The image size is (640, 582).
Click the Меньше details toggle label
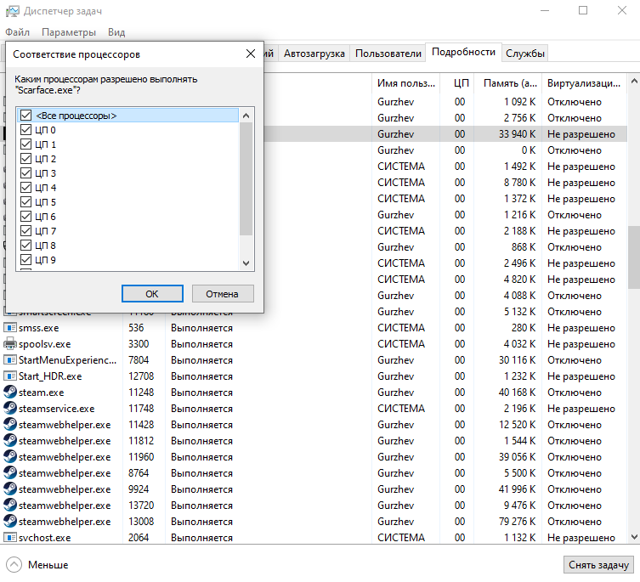click(48, 565)
